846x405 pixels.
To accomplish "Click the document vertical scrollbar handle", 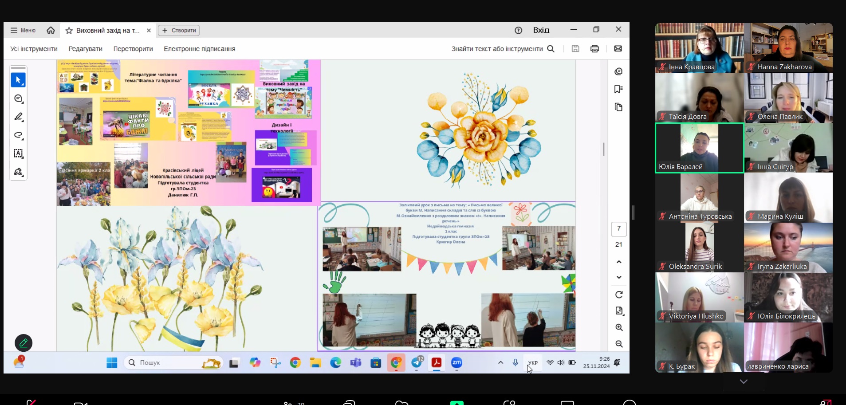I will coord(604,149).
